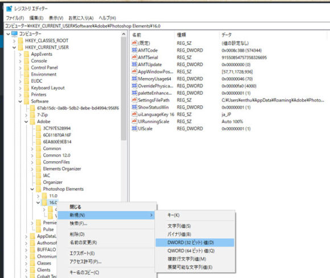Collapse the HKEY_CURRENT_USER node
Viewport: 330px width, 278px height.
point(14,47)
